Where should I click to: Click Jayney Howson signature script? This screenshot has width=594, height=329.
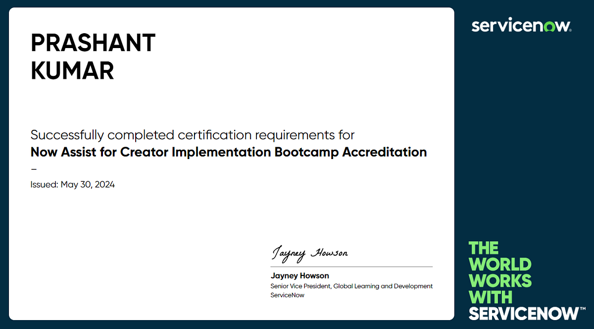309,253
